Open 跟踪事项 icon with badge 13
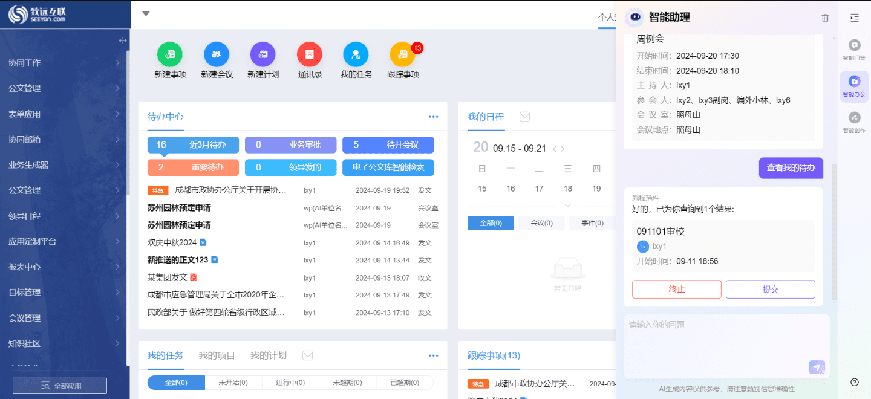Viewport: 871px width, 399px height. 403,54
